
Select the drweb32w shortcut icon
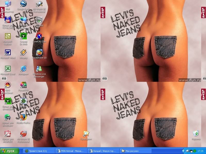click(x=8, y=101)
